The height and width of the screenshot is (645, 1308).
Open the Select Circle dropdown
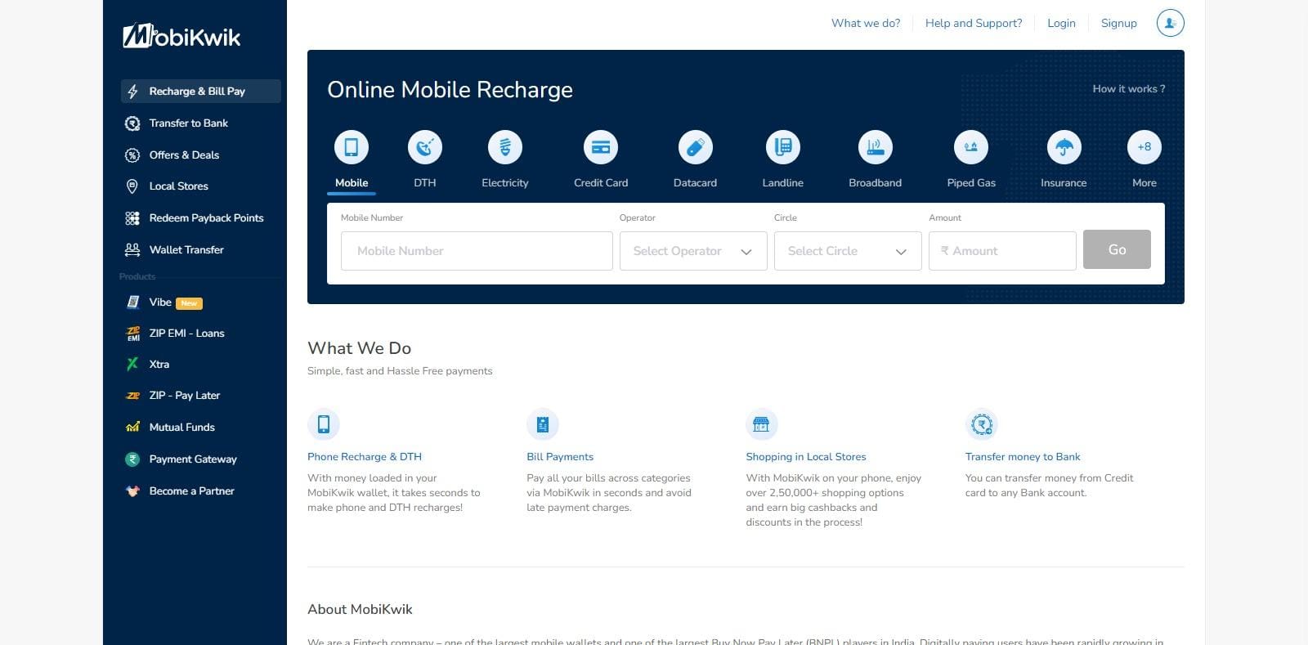[x=848, y=251]
